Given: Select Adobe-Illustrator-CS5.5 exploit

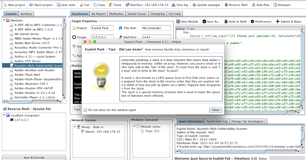Looking at the screenshot, I should click(31, 84).
